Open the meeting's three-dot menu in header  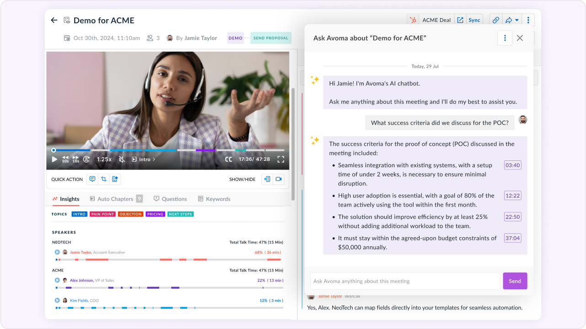click(528, 20)
